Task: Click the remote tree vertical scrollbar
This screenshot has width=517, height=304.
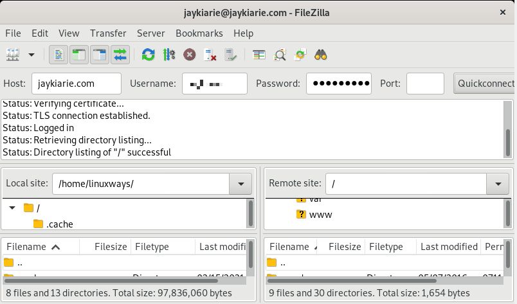Action: pyautogui.click(x=508, y=213)
